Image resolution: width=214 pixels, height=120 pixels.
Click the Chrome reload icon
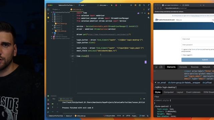pos(161,8)
